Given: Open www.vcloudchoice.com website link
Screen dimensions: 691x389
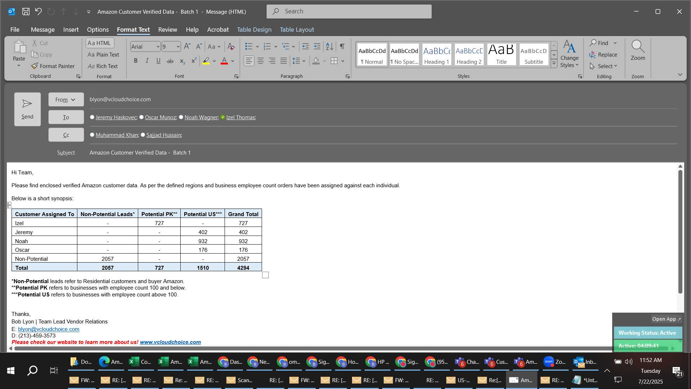Looking at the screenshot, I should [x=170, y=342].
